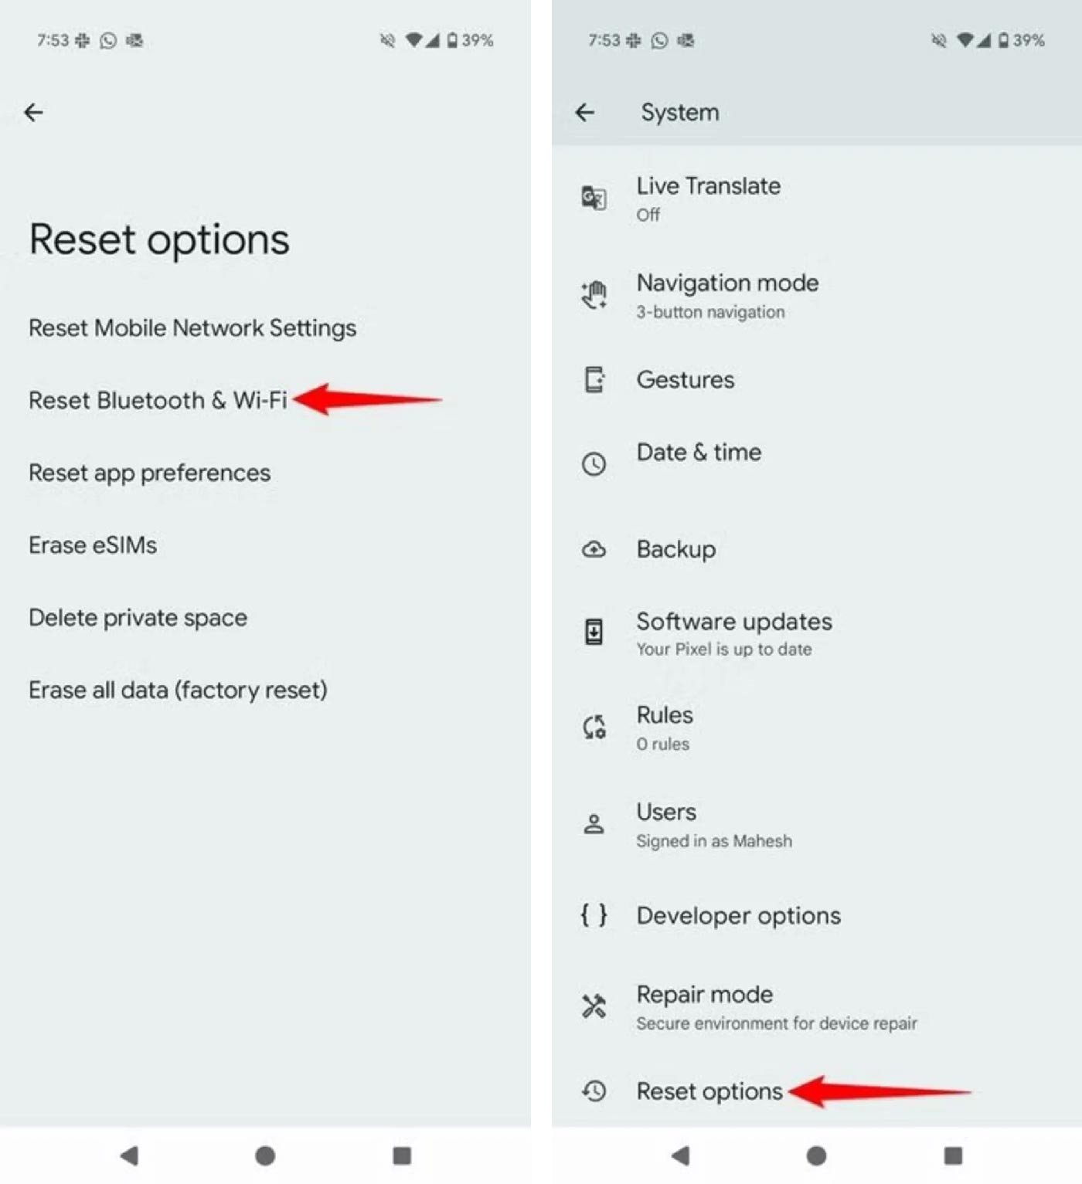Go back from Reset options screen
1082x1184 pixels.
[x=34, y=113]
